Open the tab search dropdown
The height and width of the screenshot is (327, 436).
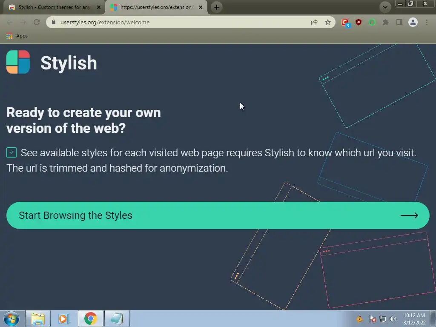click(385, 7)
